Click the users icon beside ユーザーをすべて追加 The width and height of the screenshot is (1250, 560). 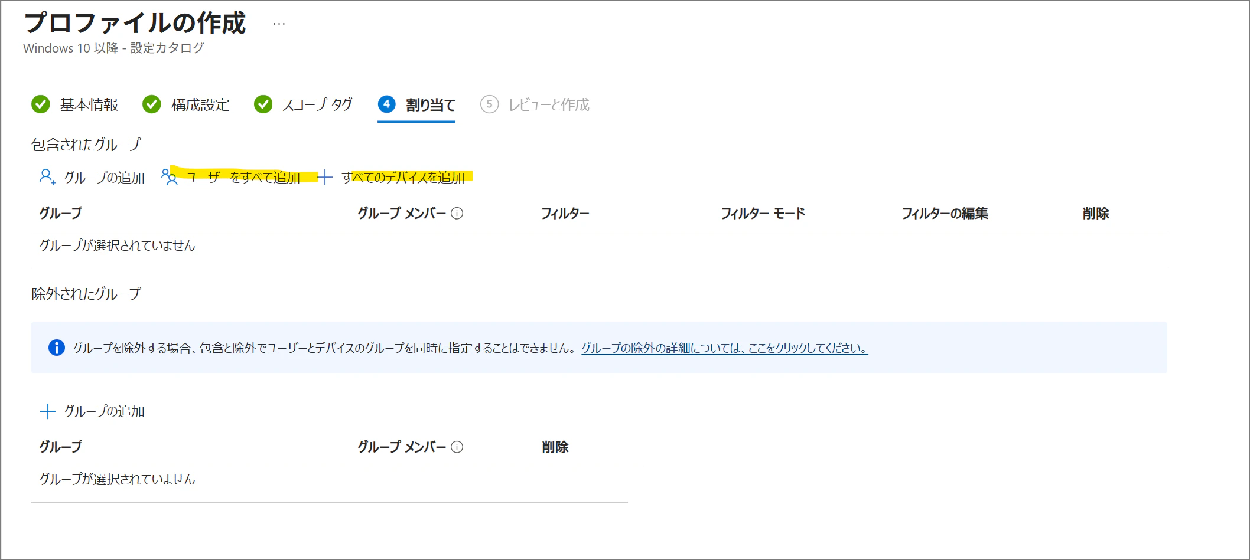[170, 177]
